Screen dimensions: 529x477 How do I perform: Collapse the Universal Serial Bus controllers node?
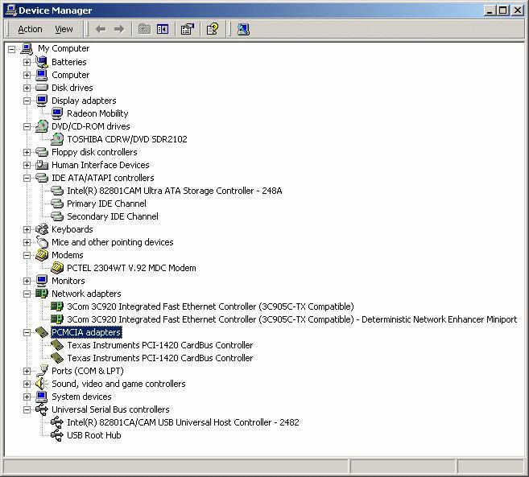[27, 409]
